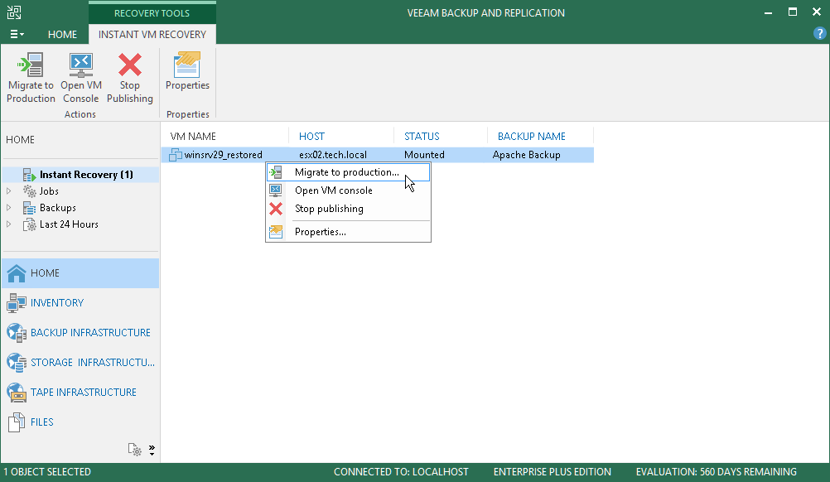Click the help question mark icon

(x=819, y=33)
